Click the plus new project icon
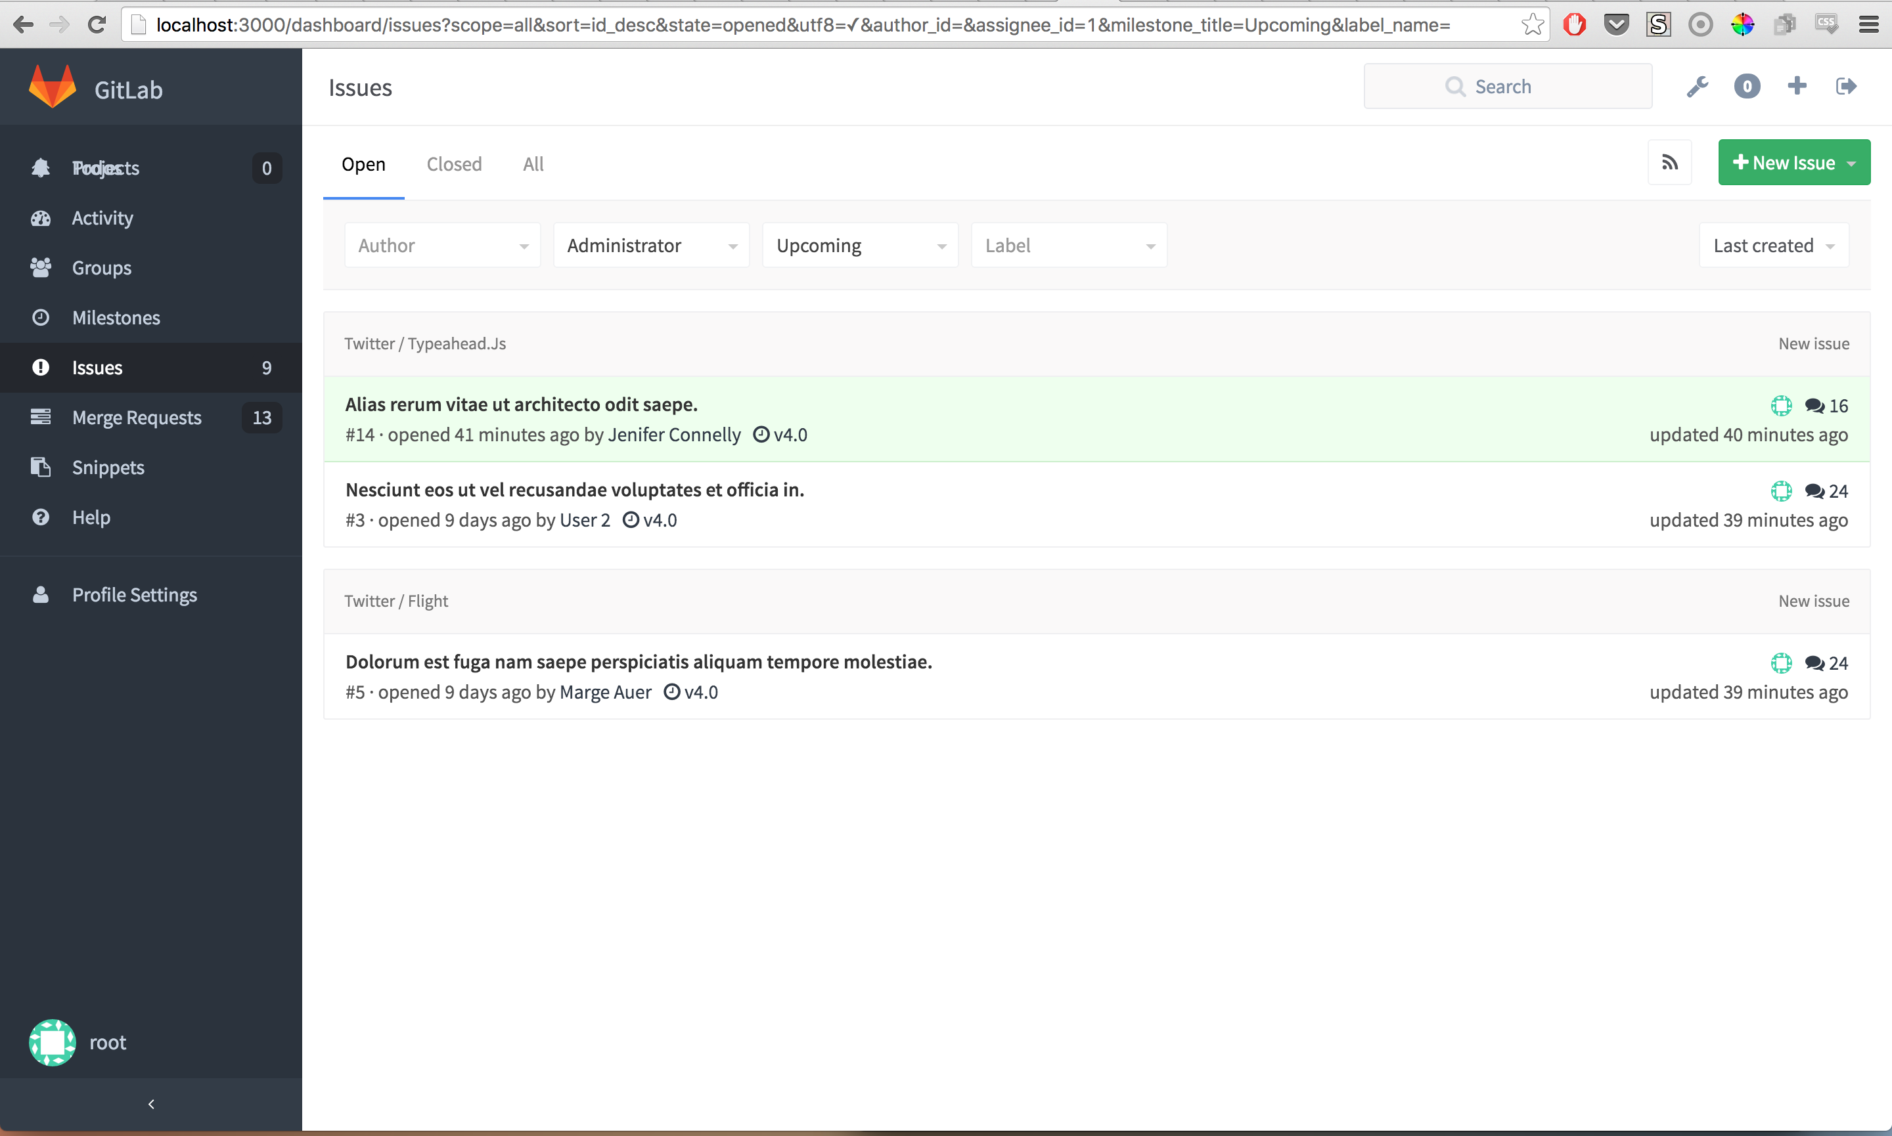The height and width of the screenshot is (1136, 1892). click(x=1796, y=86)
